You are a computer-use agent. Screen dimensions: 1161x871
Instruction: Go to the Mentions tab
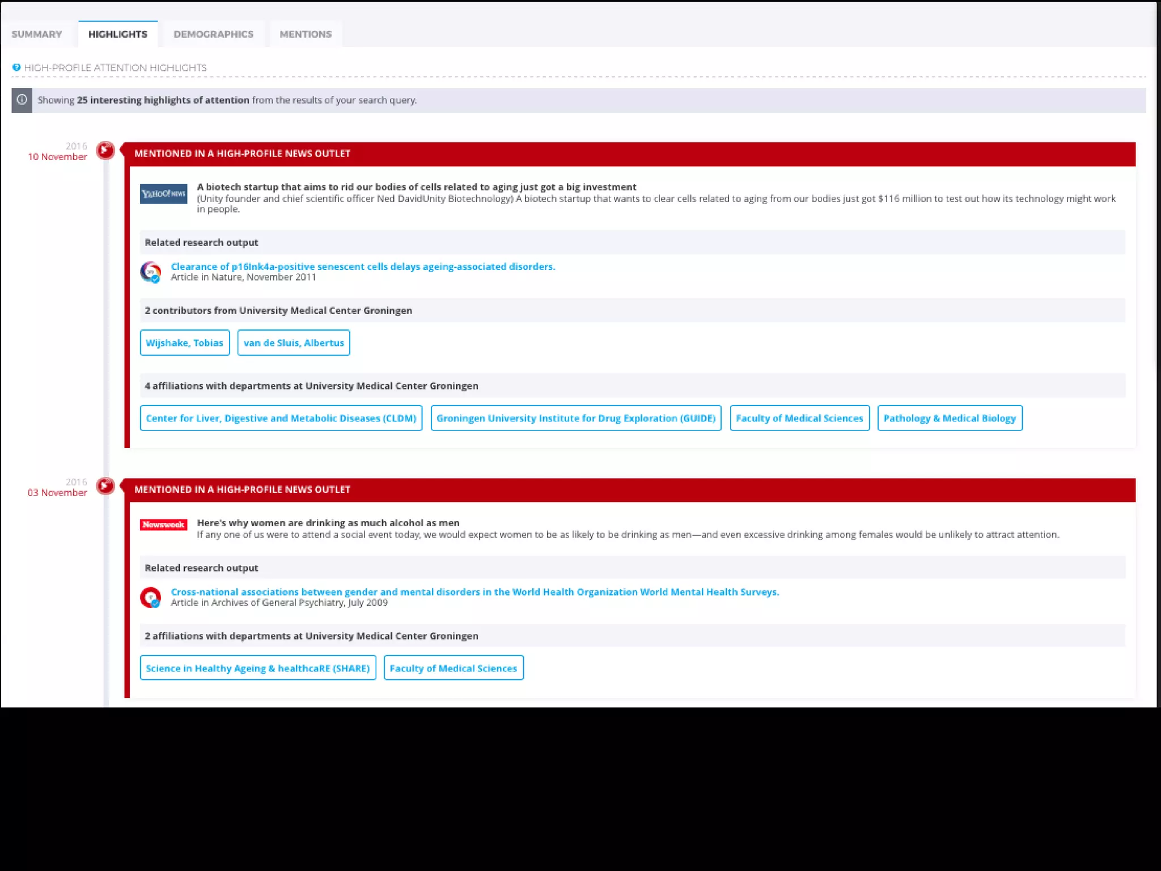pyautogui.click(x=306, y=34)
